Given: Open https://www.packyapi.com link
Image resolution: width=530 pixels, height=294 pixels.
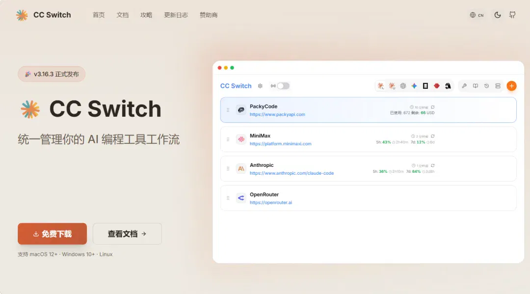Looking at the screenshot, I should point(277,114).
